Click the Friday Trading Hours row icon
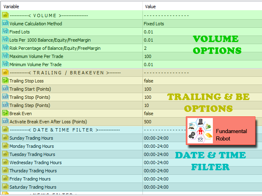262x196 pixels. [x=5, y=179]
